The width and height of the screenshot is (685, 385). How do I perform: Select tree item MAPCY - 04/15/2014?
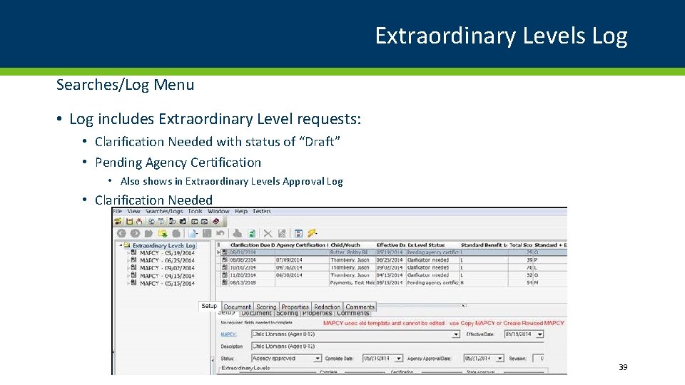[x=167, y=276]
